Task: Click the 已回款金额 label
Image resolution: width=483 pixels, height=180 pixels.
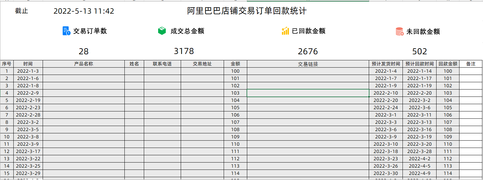Action: (309, 31)
